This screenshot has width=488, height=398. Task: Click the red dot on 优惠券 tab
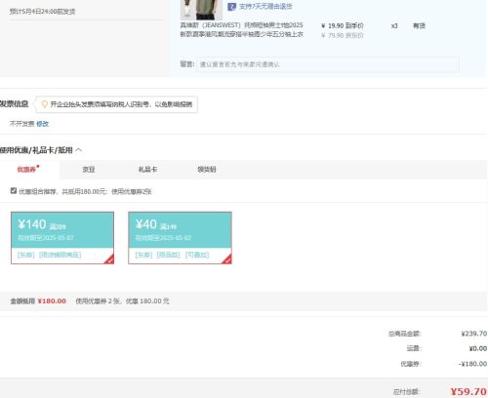38,166
